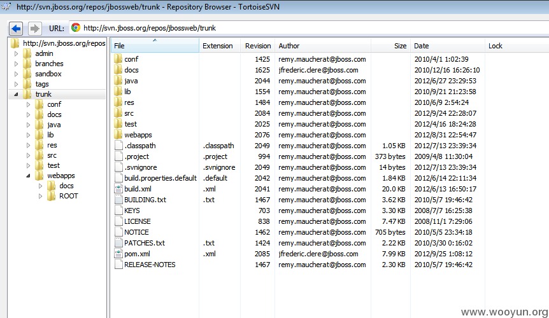The width and height of the screenshot is (549, 318).
Task: Click the RELEASE-NOTES file icon
Action: click(118, 265)
